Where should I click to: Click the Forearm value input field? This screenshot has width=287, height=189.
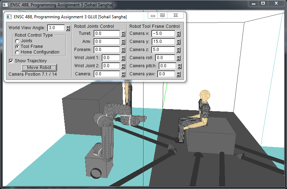[107, 50]
